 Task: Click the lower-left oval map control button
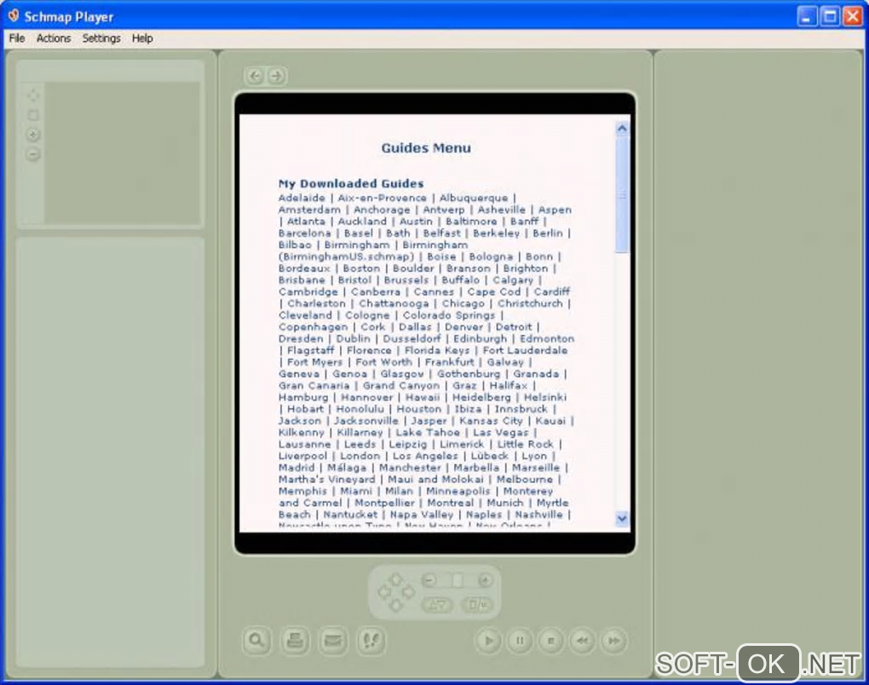pyautogui.click(x=437, y=605)
